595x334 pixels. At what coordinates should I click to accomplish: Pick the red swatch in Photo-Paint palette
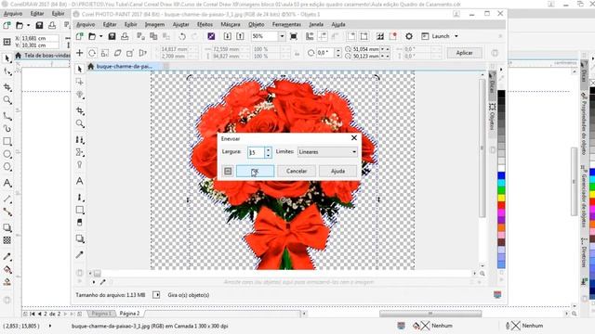coord(501,205)
